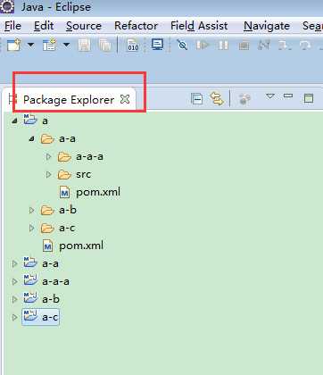Close the Package Explorer view

(x=125, y=99)
